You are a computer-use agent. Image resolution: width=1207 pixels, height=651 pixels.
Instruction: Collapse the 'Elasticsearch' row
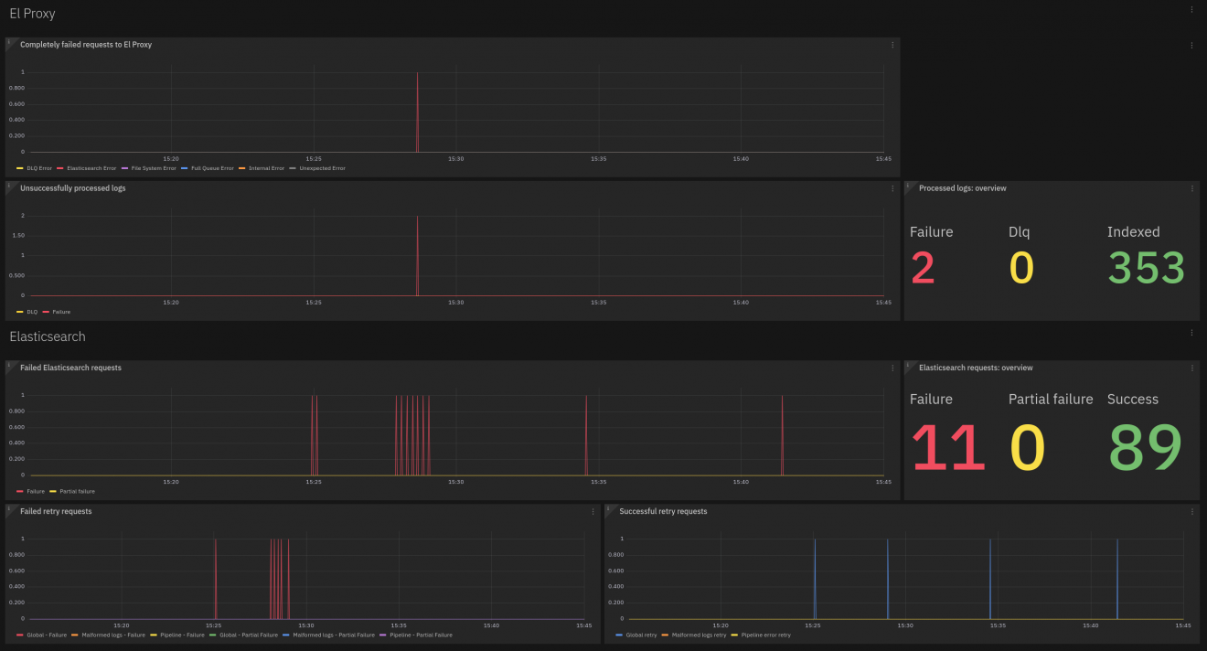(47, 336)
